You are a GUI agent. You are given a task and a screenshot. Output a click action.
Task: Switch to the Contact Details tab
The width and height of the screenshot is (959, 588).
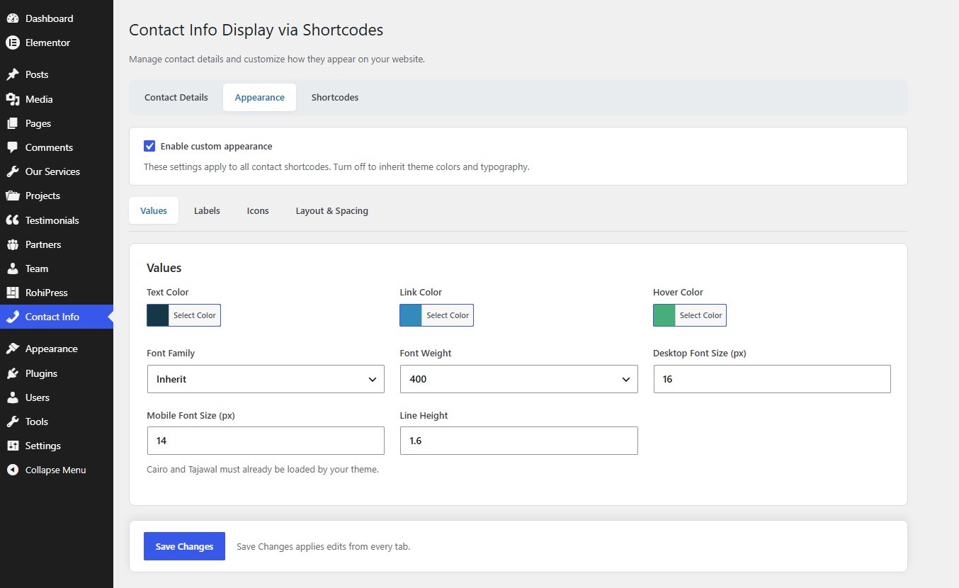coord(176,97)
